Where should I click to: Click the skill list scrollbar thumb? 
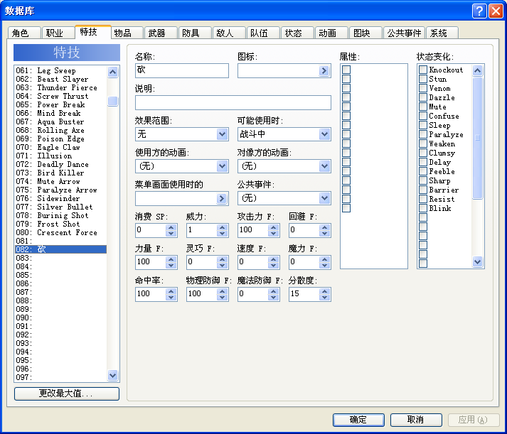(112, 101)
